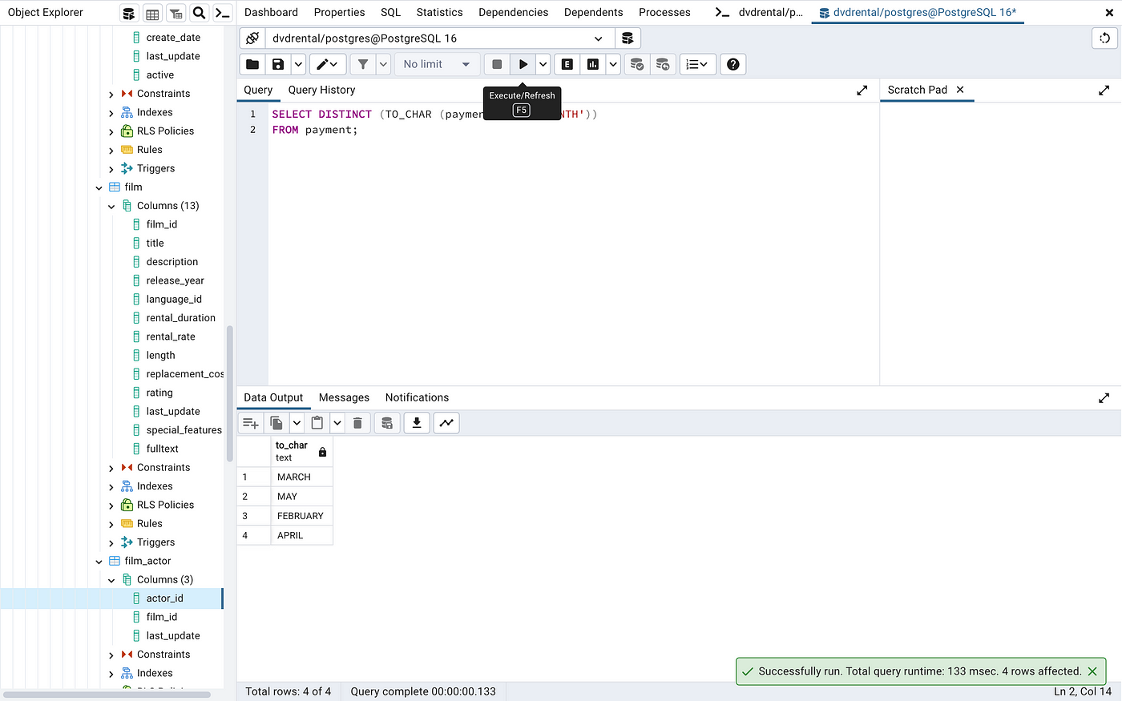
Task: Expand the Data Output panel
Action: tap(1104, 398)
